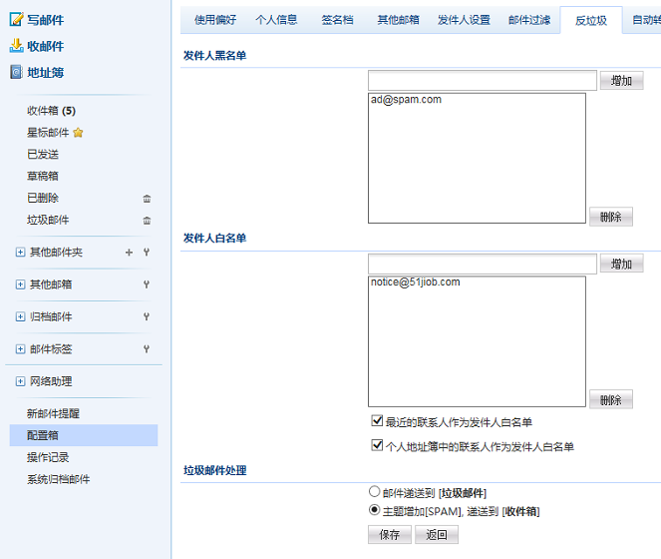Click 删除 button for sender blacklist
661x559 pixels.
point(611,217)
